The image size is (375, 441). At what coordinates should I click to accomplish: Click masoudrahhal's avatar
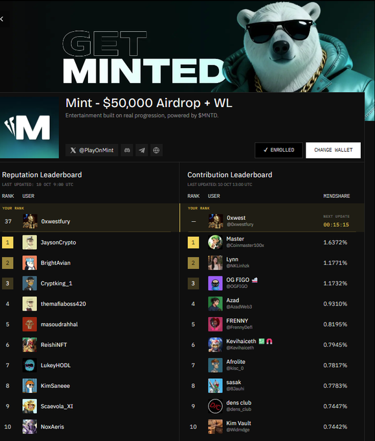point(30,324)
